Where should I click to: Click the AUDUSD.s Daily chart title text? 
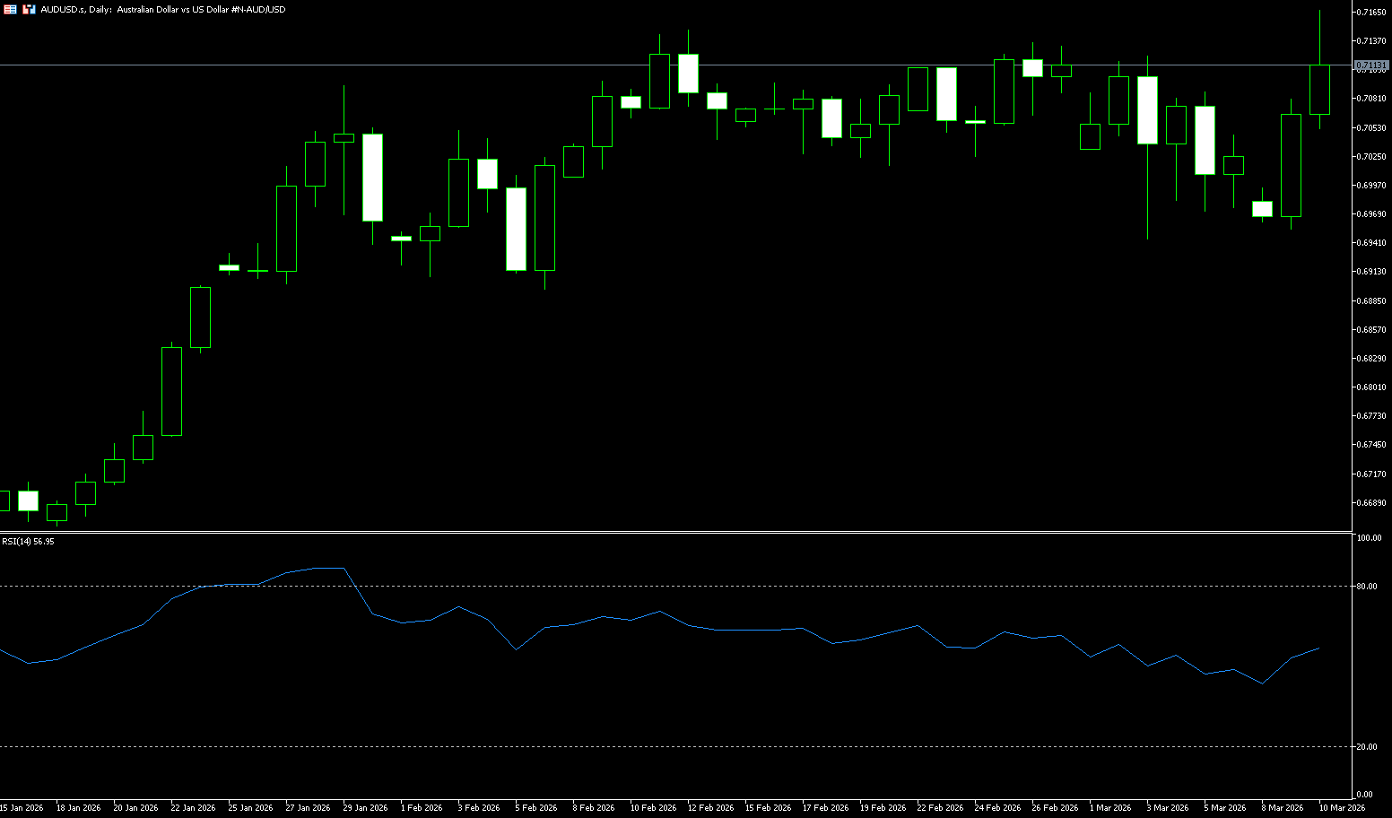coord(163,9)
